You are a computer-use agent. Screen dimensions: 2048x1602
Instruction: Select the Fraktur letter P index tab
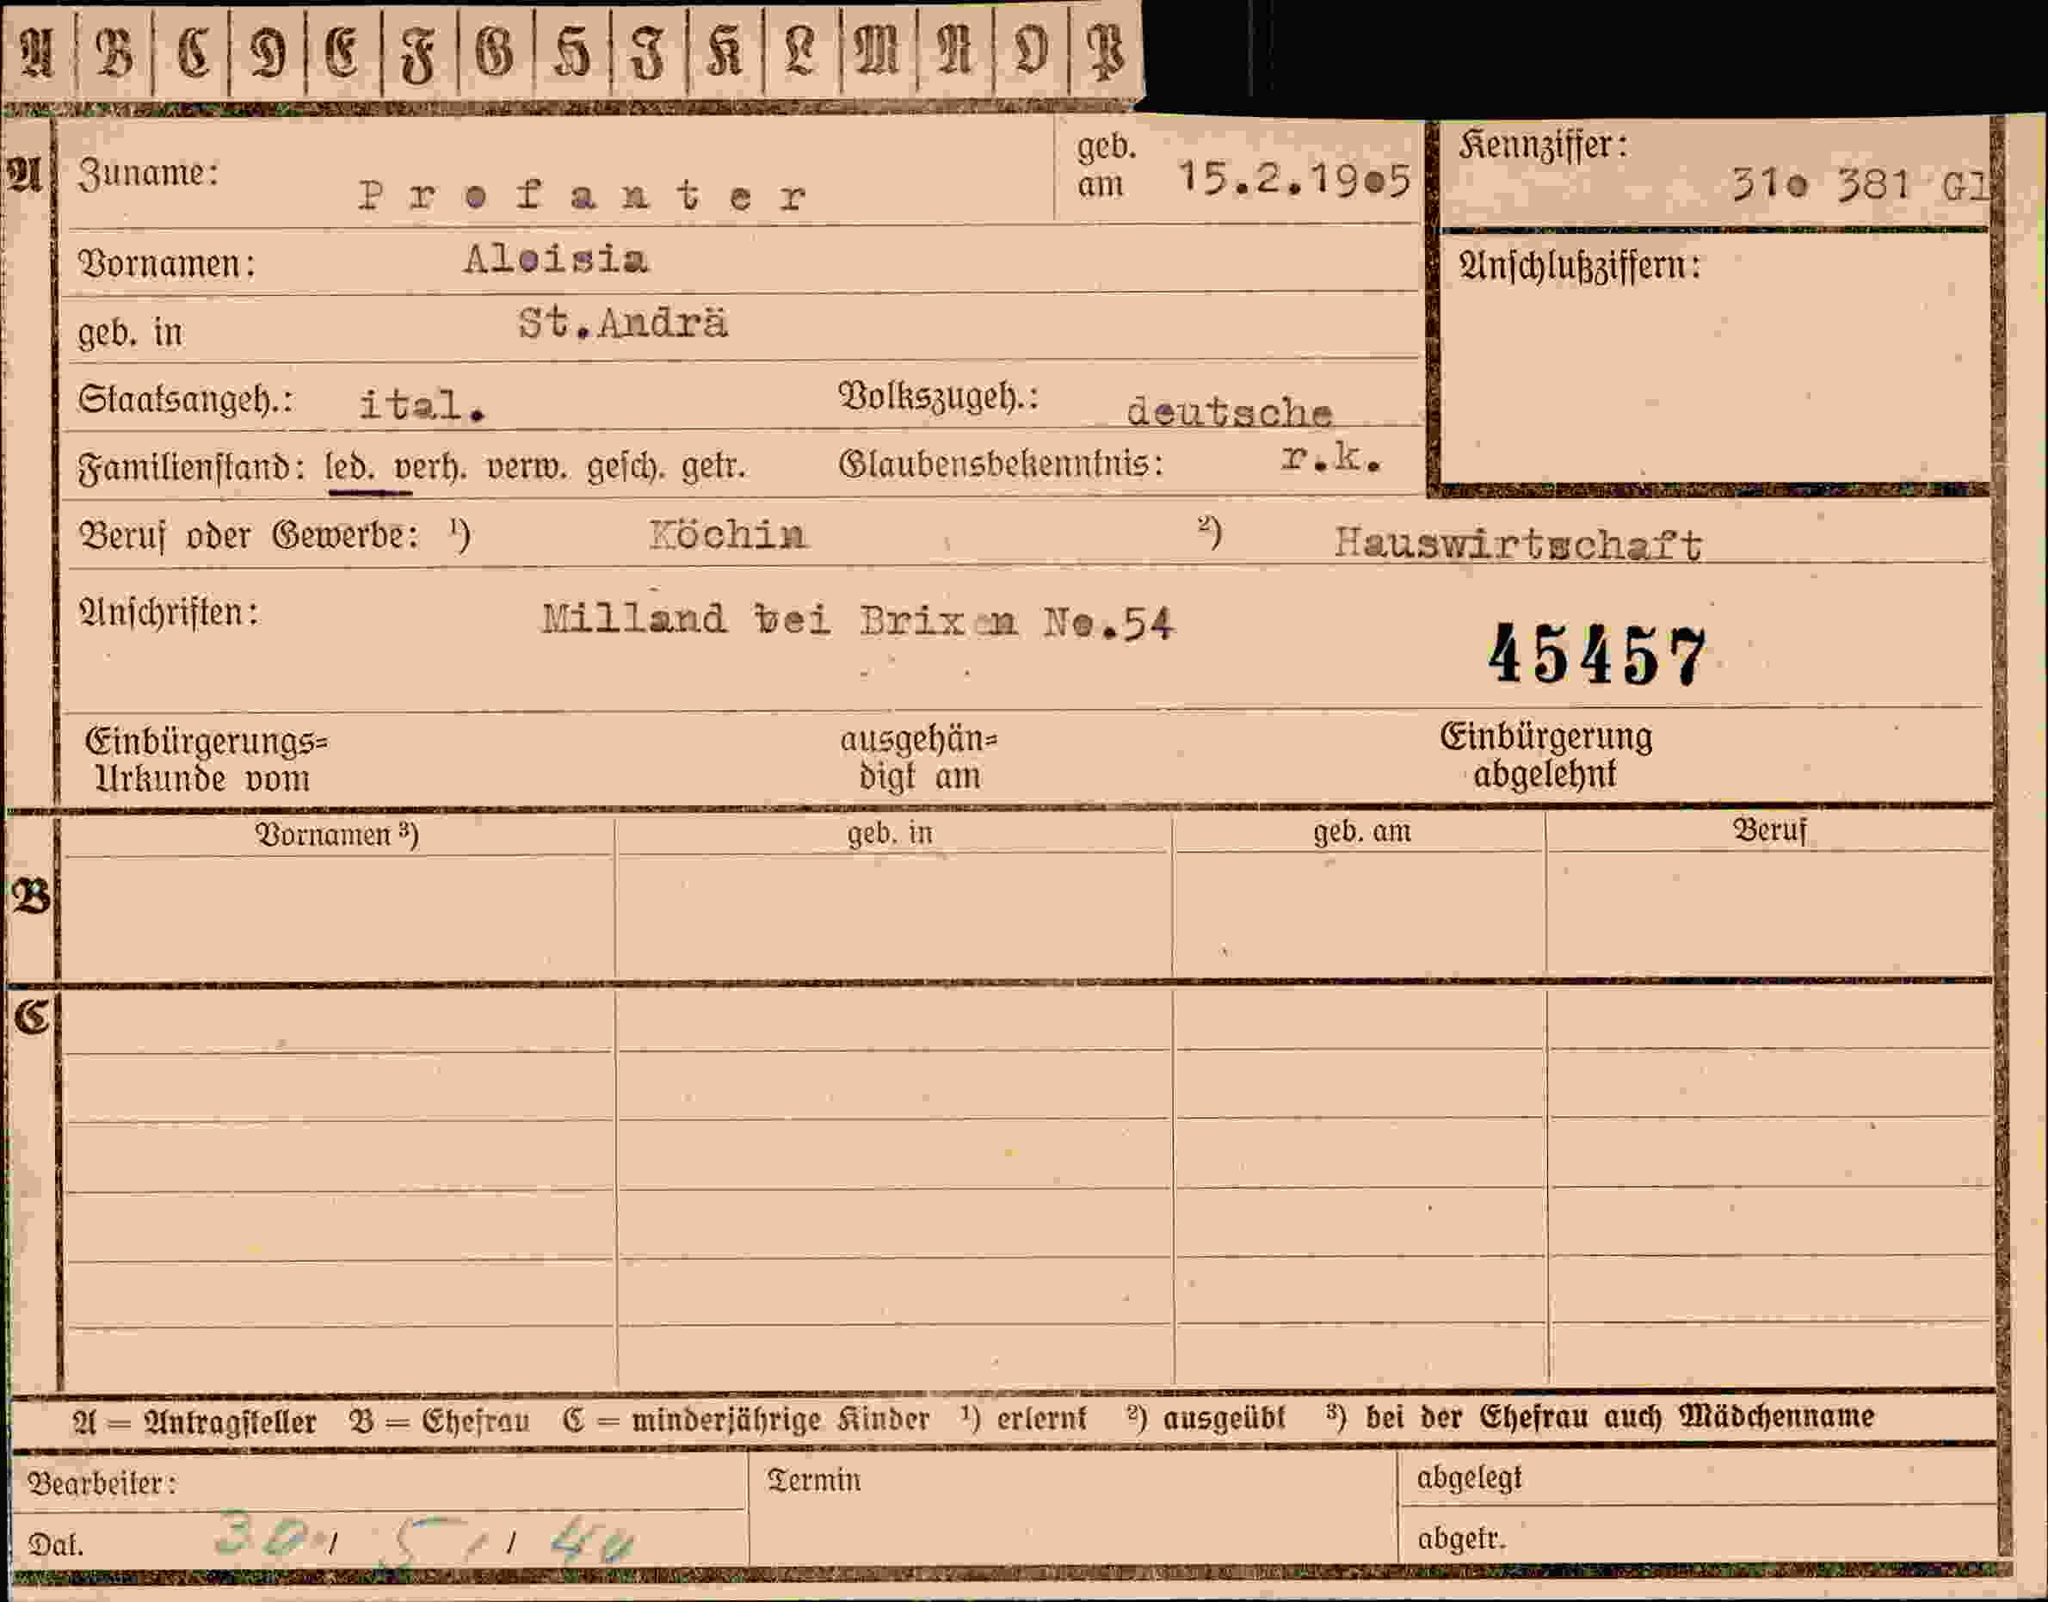pos(1105,50)
